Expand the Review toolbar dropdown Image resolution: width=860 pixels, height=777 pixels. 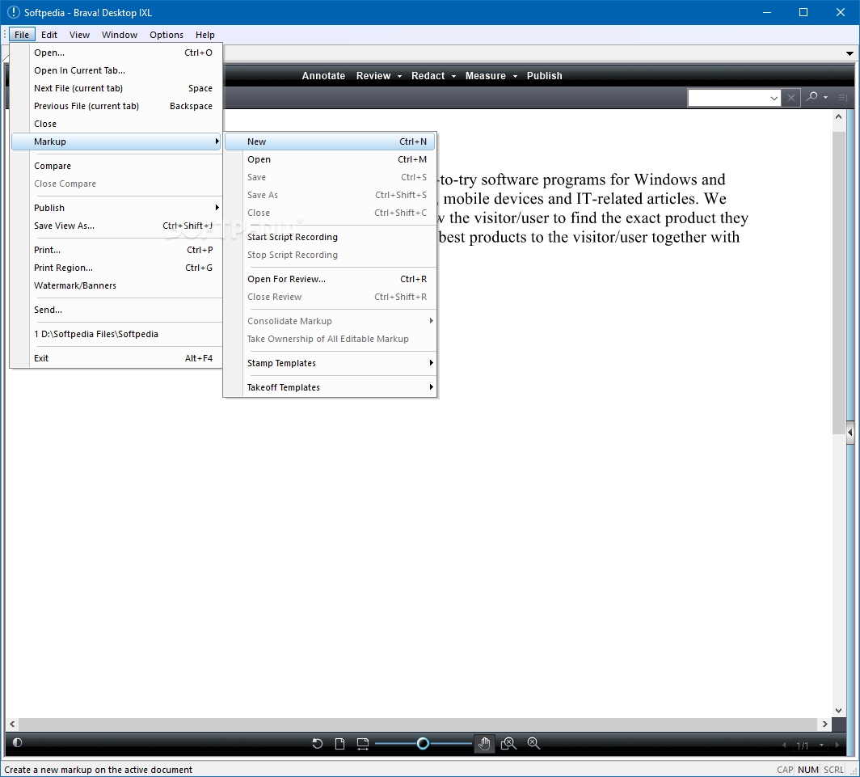tap(399, 76)
